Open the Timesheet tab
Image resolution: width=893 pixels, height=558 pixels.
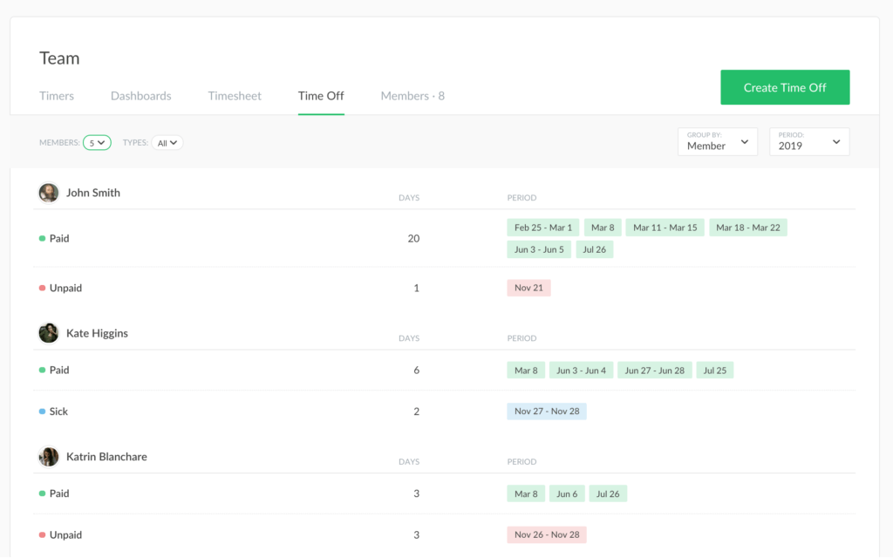[235, 96]
